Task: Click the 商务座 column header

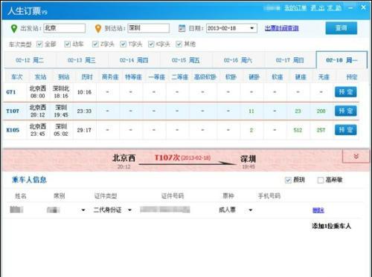Action: [x=110, y=77]
